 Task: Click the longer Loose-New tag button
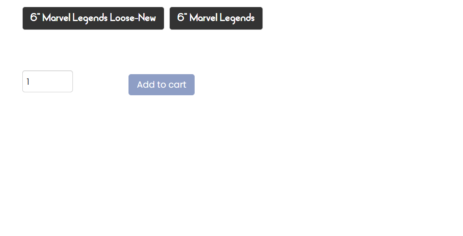pos(93,18)
